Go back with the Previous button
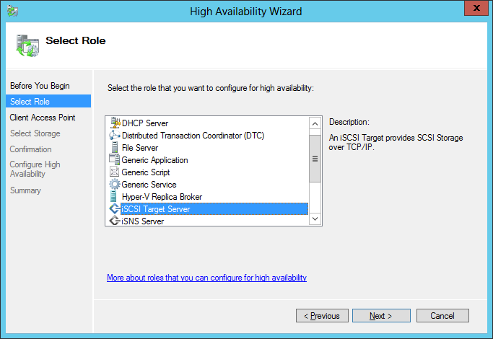Screen dimensions: 493x339 click(321, 316)
